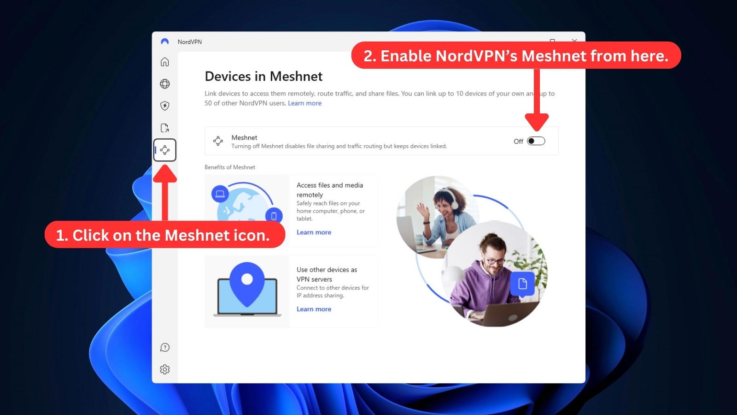This screenshot has width=737, height=415.
Task: Open the help chat icon in sidebar
Action: point(165,347)
